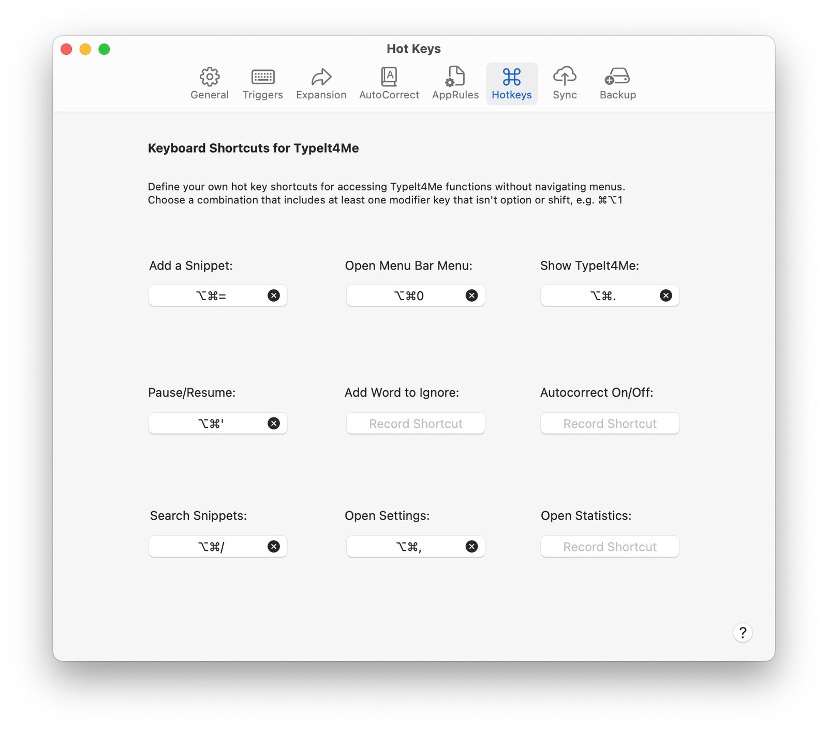
Task: Switch to the Backup drive tab
Action: tap(617, 83)
